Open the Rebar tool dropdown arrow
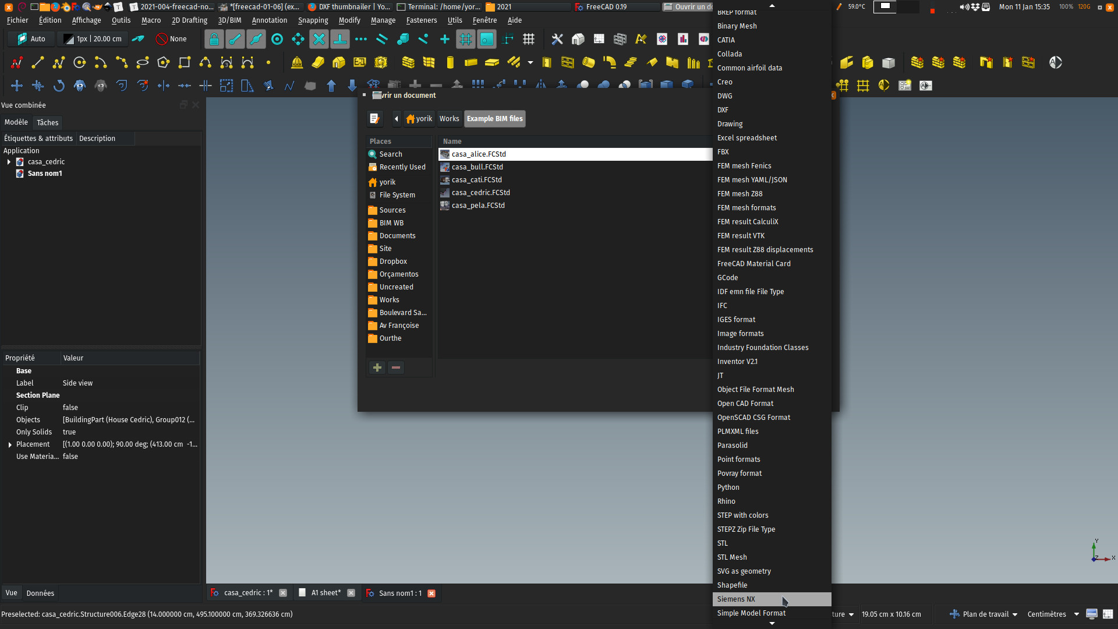Screen dimensions: 1118x629 pos(530,62)
